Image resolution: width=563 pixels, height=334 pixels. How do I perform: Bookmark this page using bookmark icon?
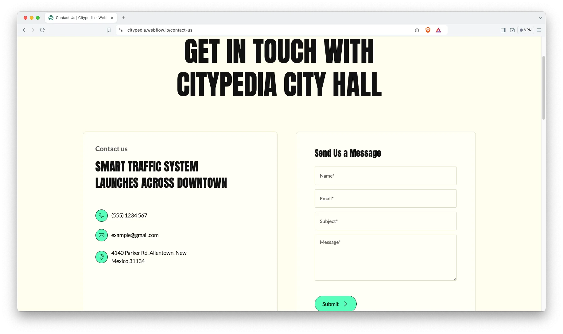point(109,30)
